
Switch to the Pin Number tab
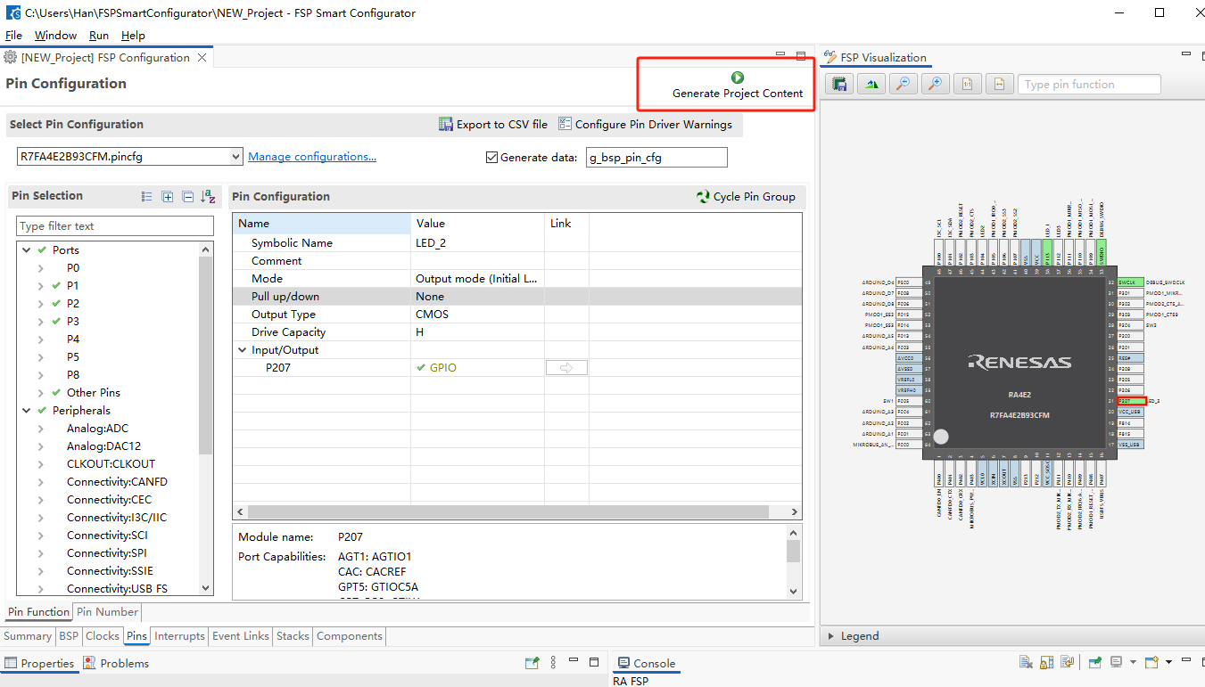pos(107,612)
